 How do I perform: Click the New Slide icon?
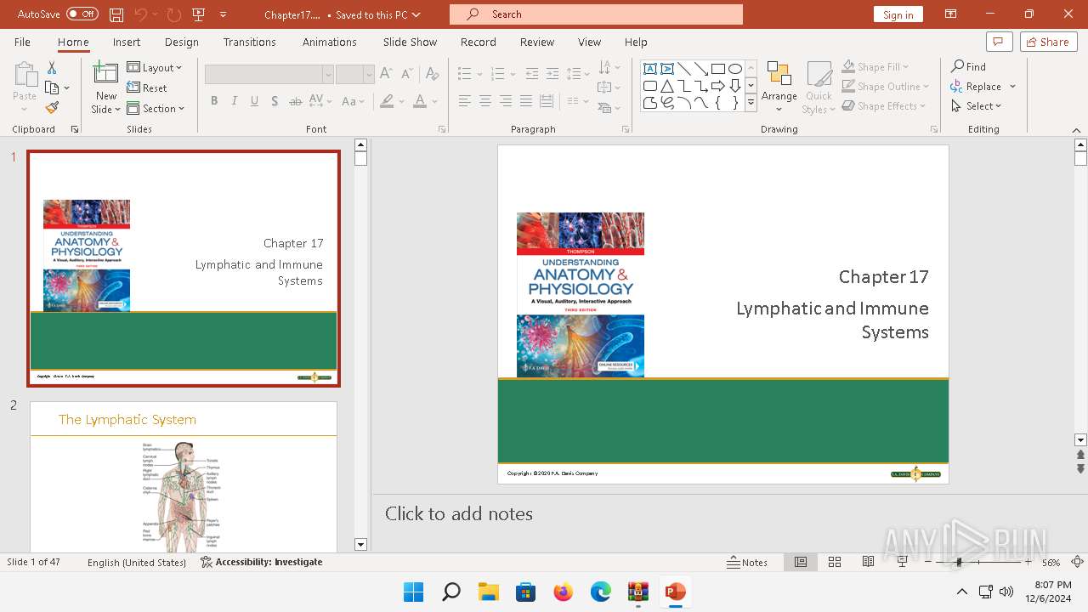(106, 75)
